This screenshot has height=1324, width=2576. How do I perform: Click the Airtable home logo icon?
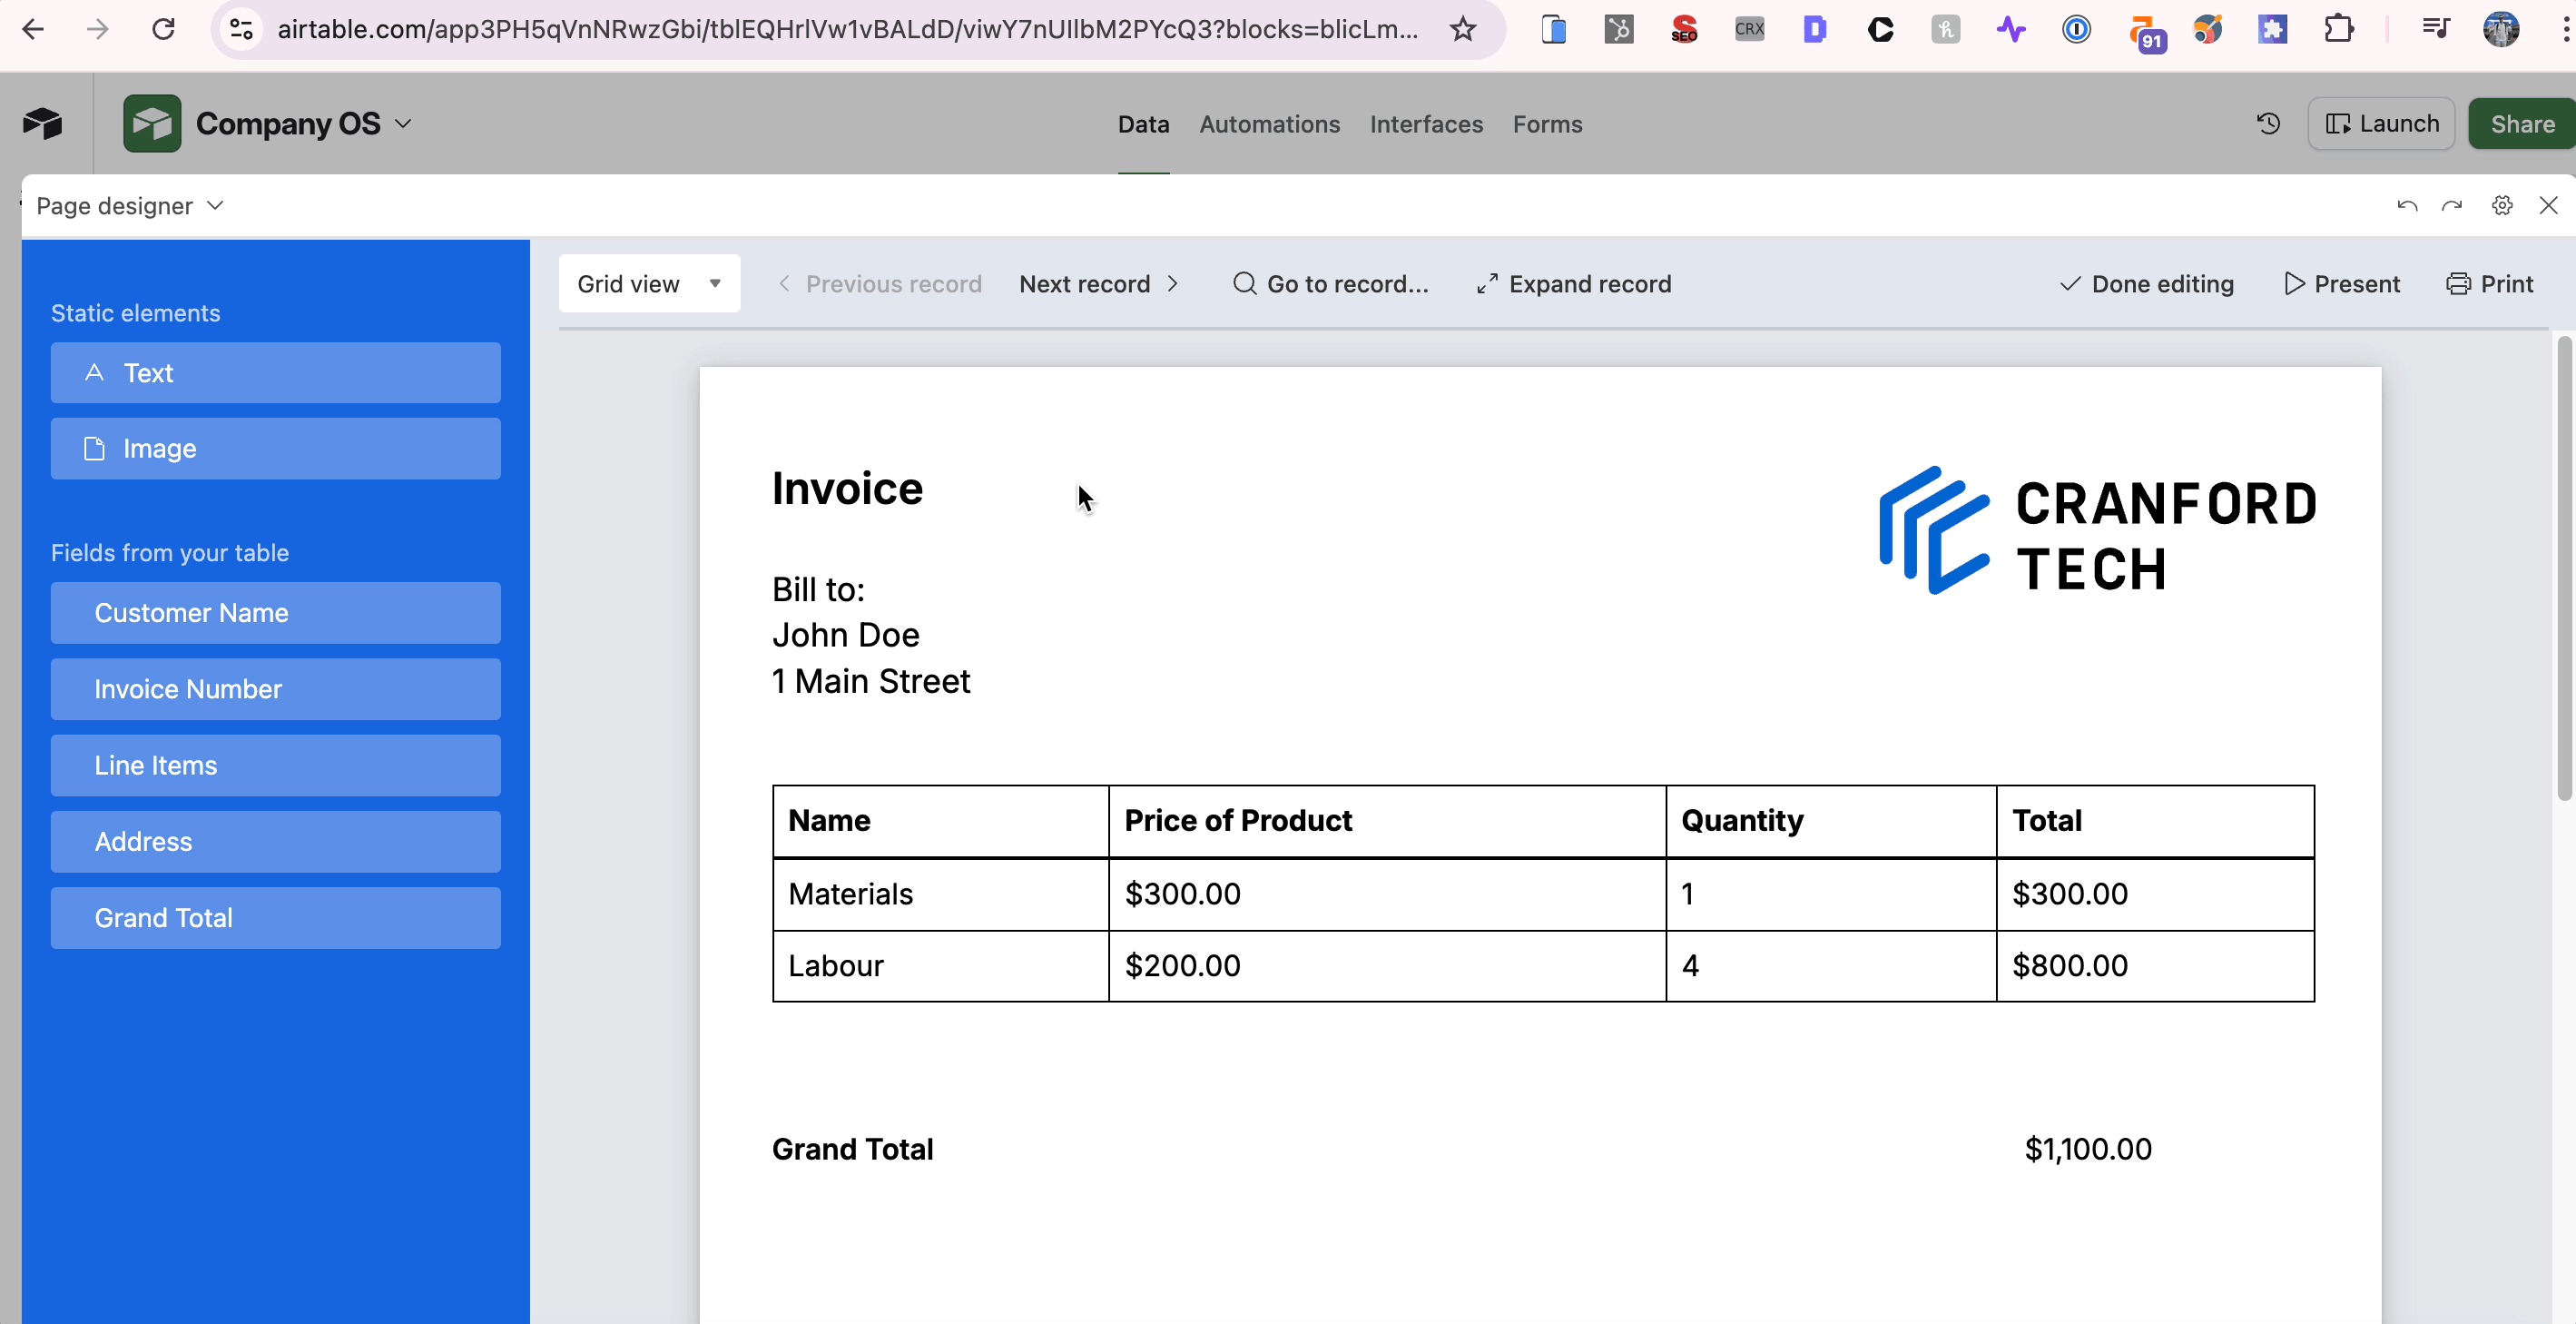pos(42,124)
